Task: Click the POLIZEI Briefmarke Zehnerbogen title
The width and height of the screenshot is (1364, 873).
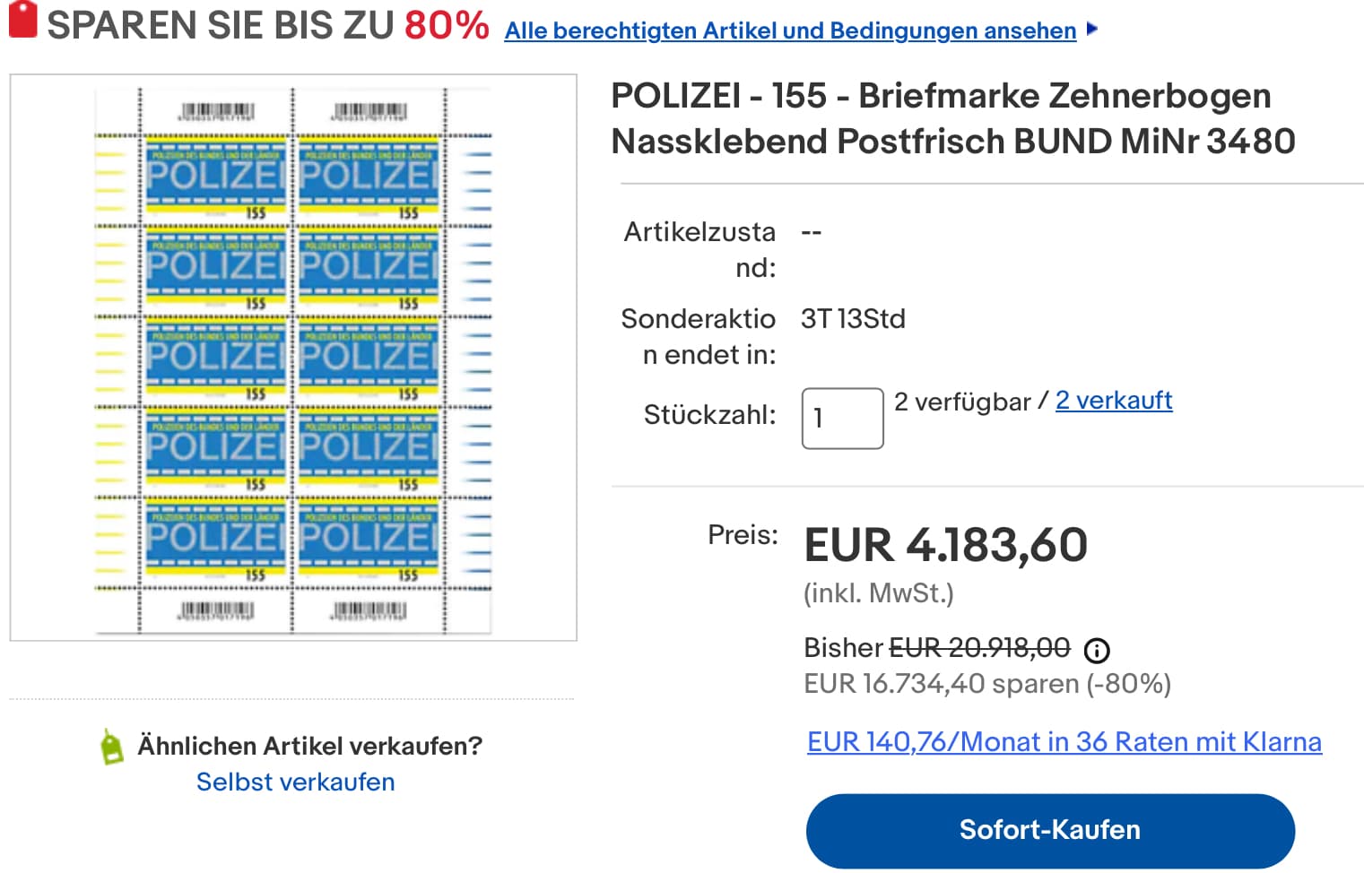Action: pyautogui.click(x=952, y=118)
